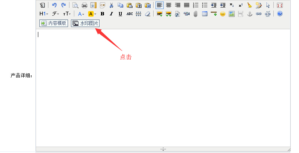The height and width of the screenshot is (153, 299).
Task: Open the yellow highlight color picker
Action: 92,14
